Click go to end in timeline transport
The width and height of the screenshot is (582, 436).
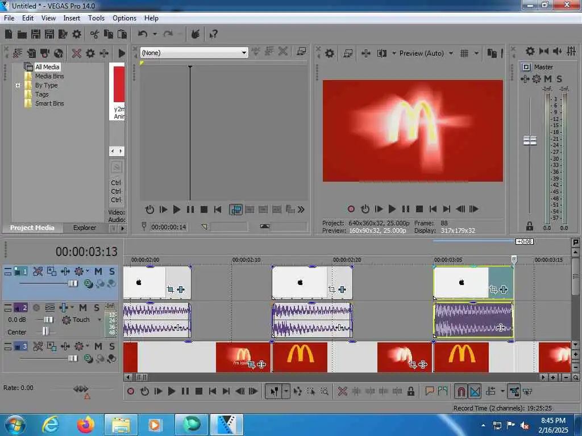[x=226, y=391]
